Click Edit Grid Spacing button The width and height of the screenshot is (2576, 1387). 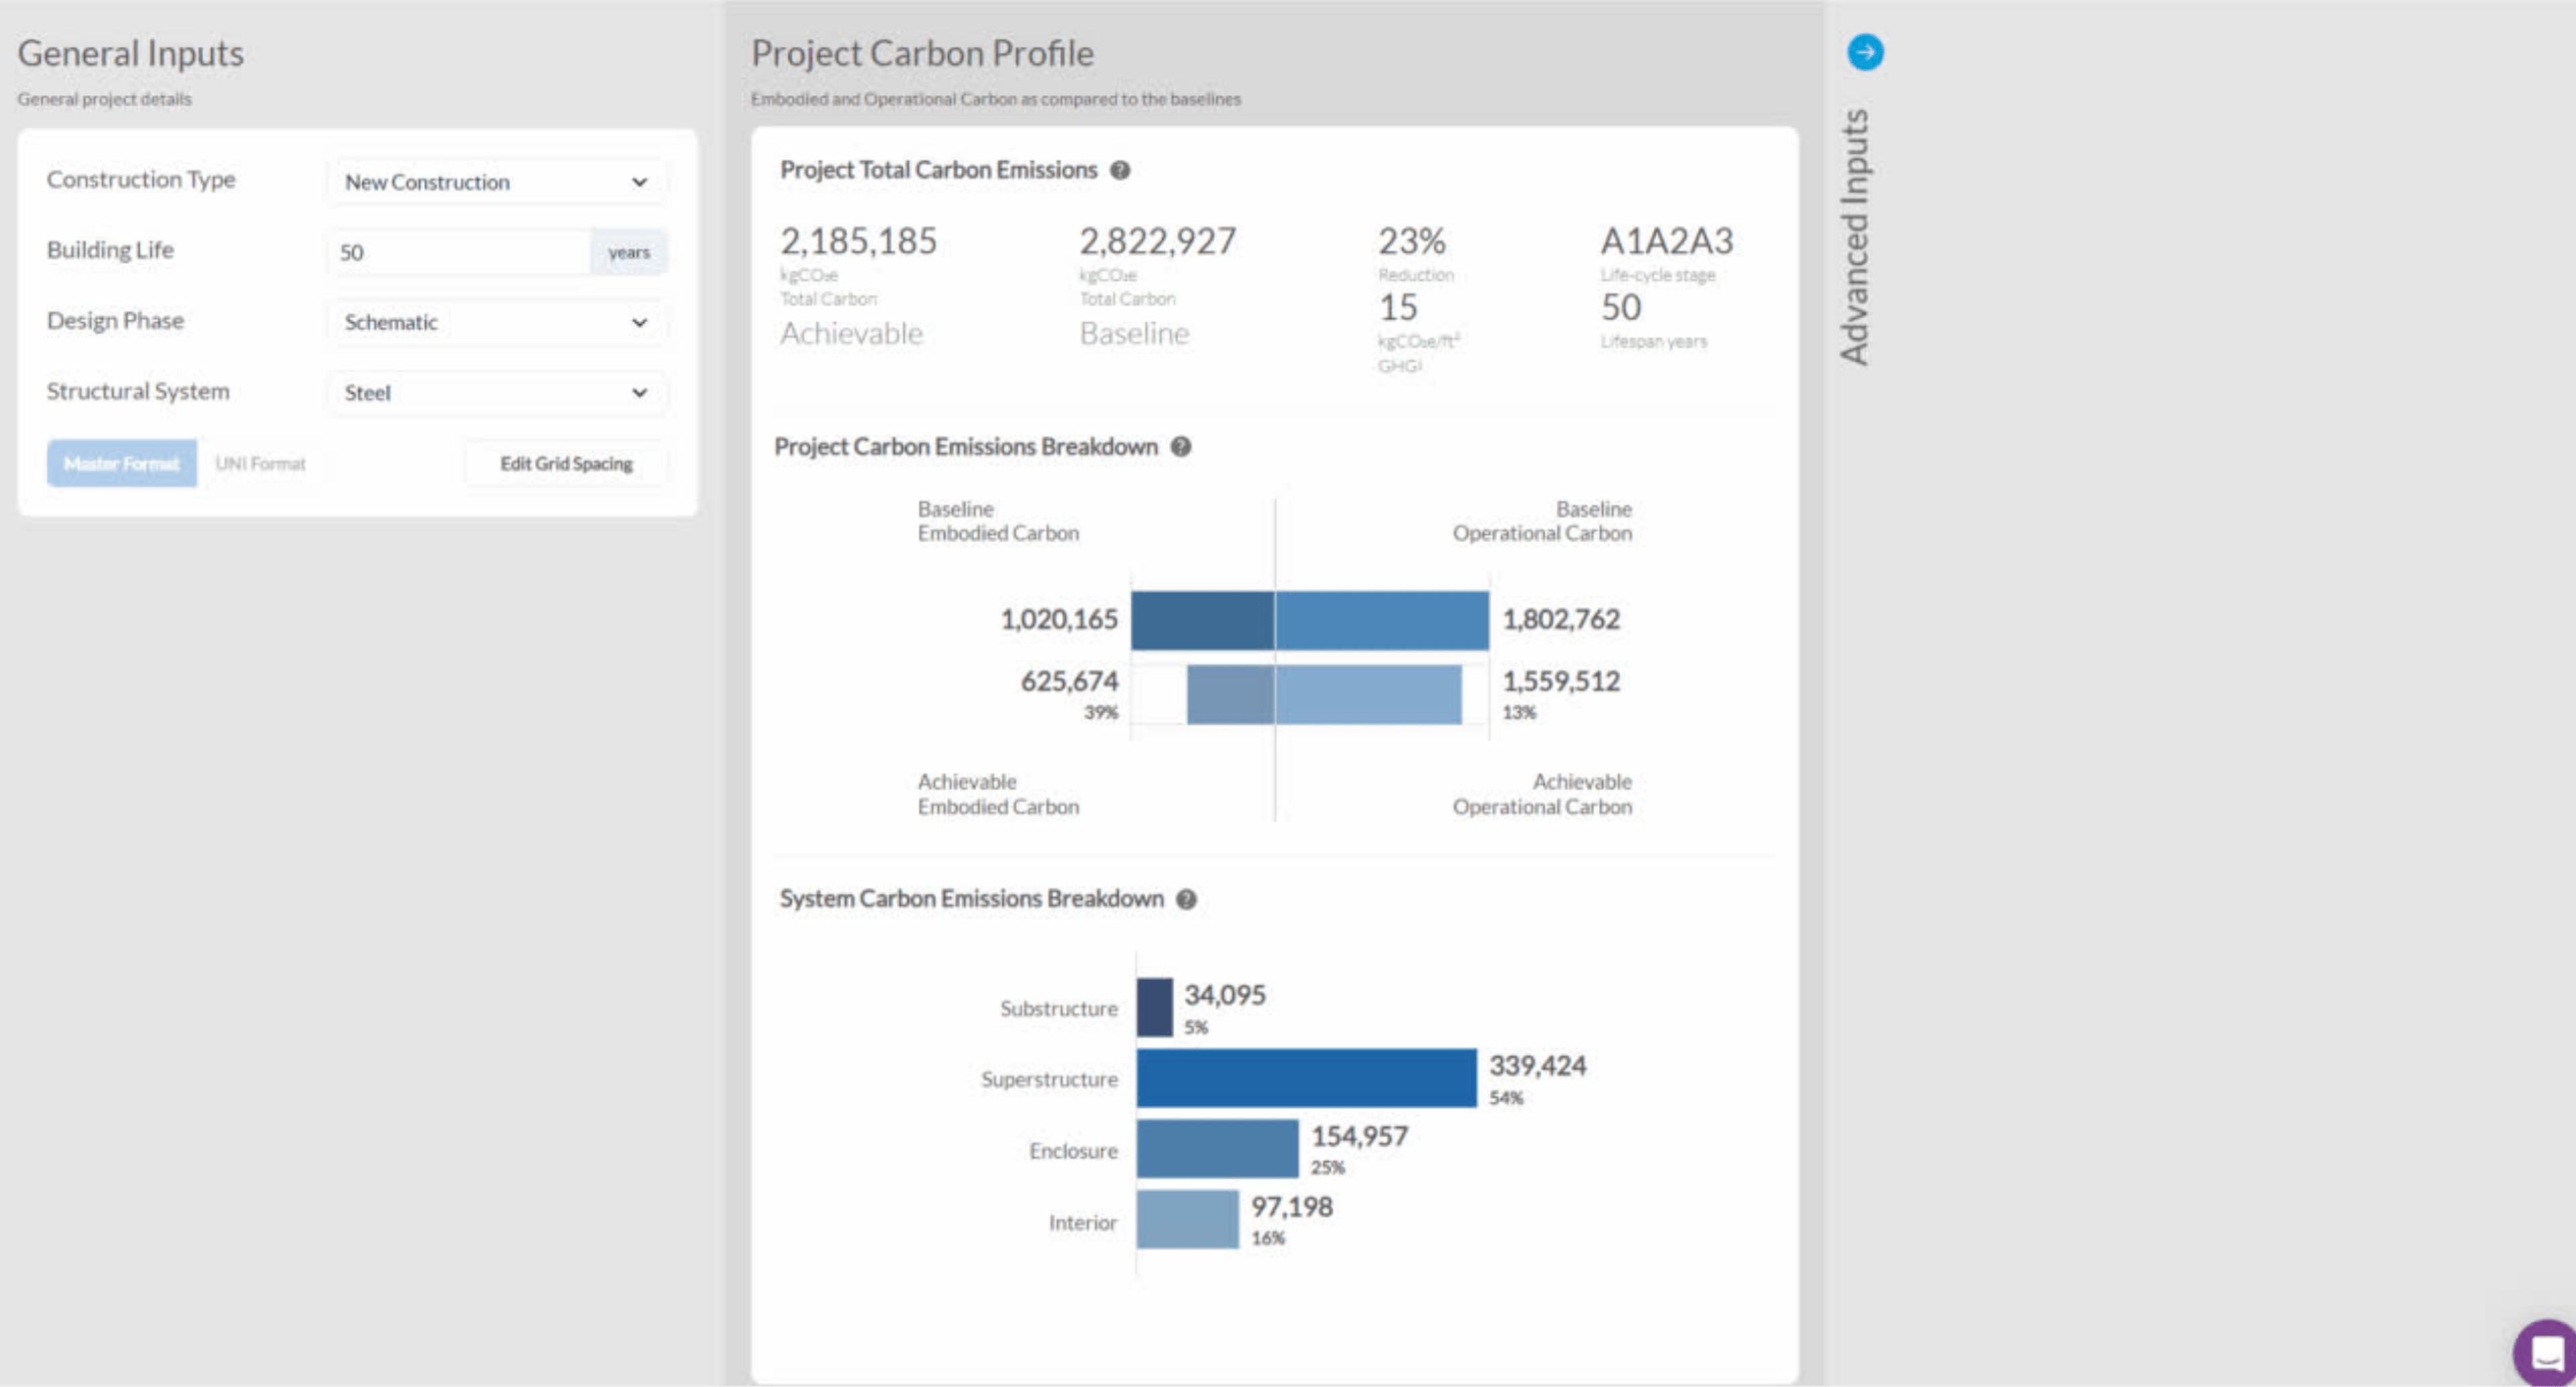pos(566,464)
